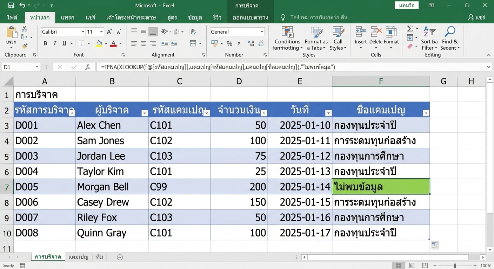Screen dimensions: 494x269
Task: Open the General number format dropdown
Action: pyautogui.click(x=262, y=32)
